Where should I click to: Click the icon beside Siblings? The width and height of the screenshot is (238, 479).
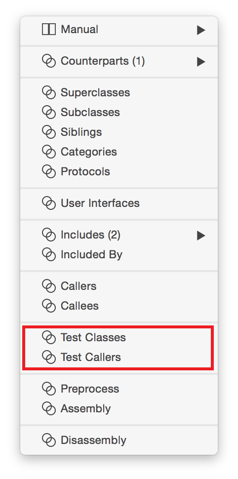point(49,132)
